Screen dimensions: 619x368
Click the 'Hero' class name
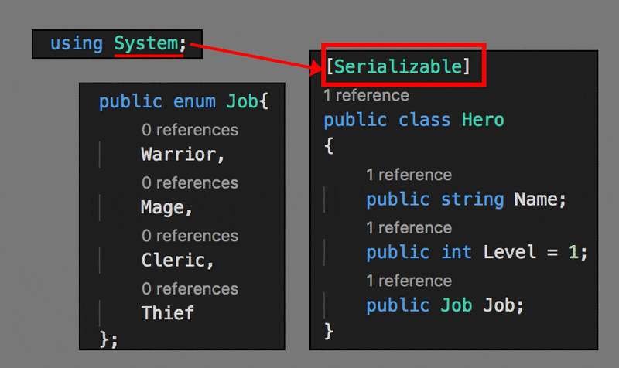click(483, 120)
